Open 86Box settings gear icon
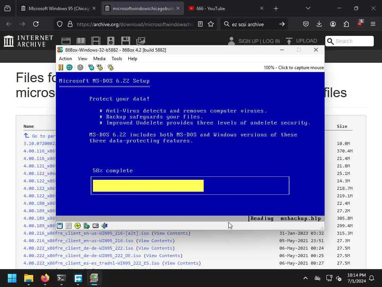Image resolution: width=382 pixels, height=287 pixels. [x=110, y=67]
